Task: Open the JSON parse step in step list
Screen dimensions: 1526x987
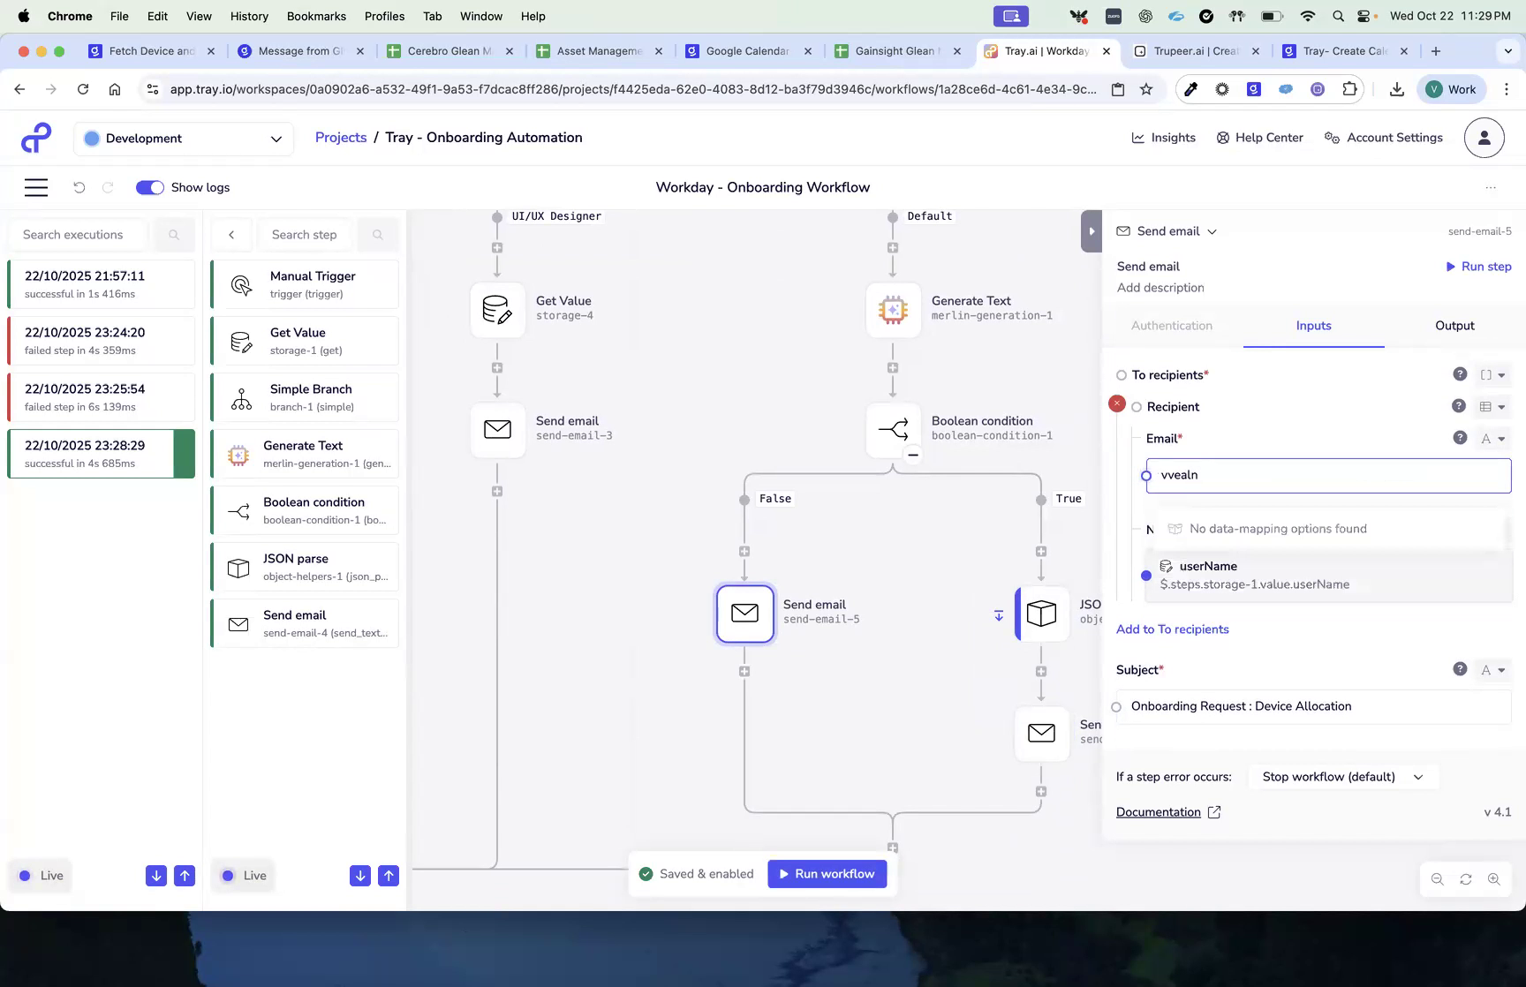Action: (x=305, y=566)
